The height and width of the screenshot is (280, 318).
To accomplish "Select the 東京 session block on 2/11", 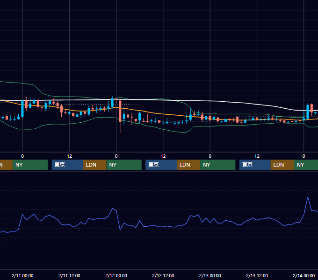I will [67, 165].
